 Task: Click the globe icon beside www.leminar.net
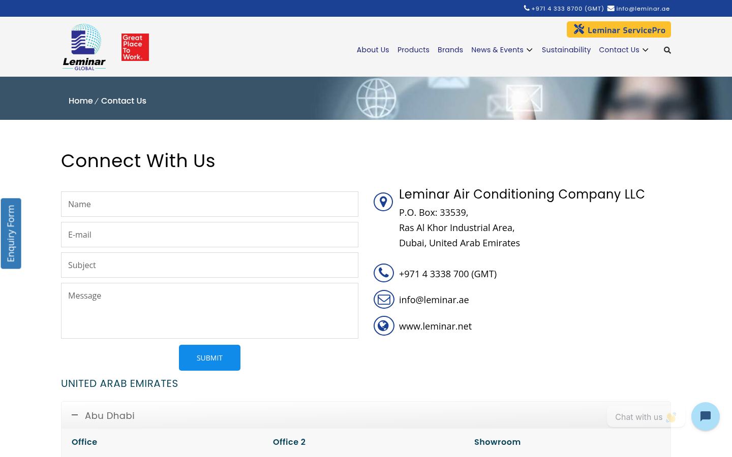point(384,326)
